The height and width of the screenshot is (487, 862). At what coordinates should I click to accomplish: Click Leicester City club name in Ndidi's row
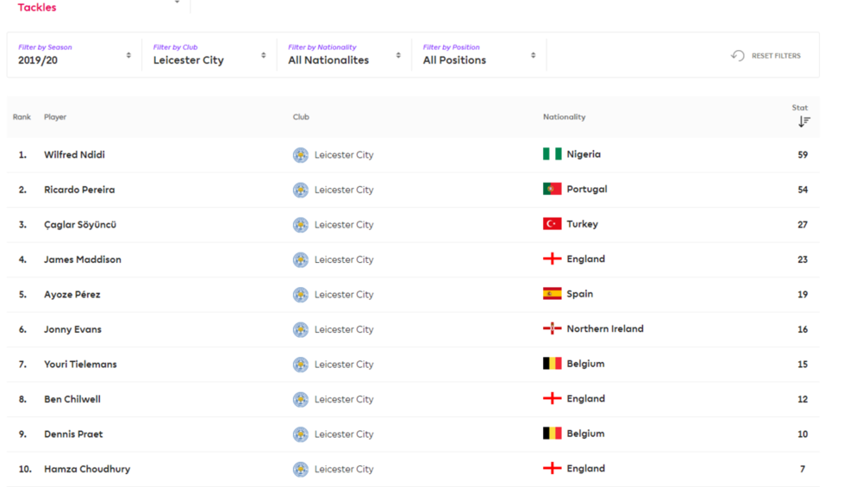pyautogui.click(x=344, y=155)
